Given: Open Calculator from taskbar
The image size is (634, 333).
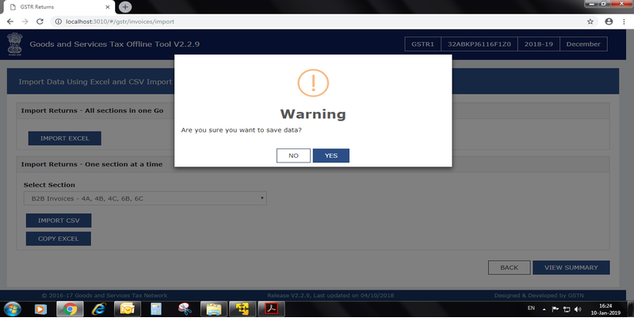Looking at the screenshot, I should [x=156, y=309].
